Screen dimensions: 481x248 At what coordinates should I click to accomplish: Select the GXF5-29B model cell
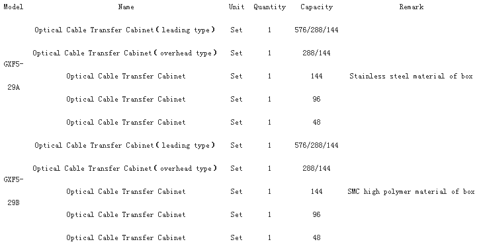click(13, 191)
